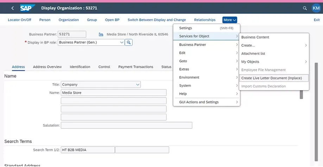Click the SAP logo

pyautogui.click(x=27, y=8)
